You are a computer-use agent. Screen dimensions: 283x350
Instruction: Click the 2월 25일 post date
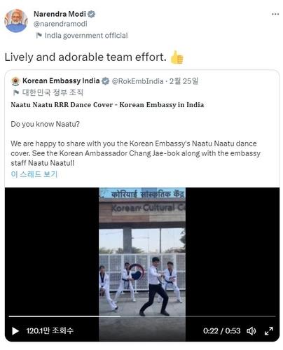184,81
